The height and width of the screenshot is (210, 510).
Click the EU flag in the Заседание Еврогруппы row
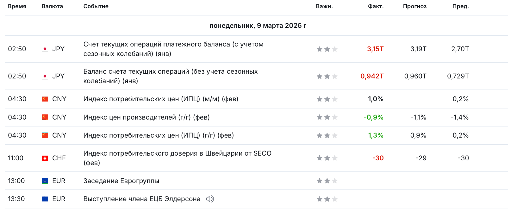pos(45,181)
